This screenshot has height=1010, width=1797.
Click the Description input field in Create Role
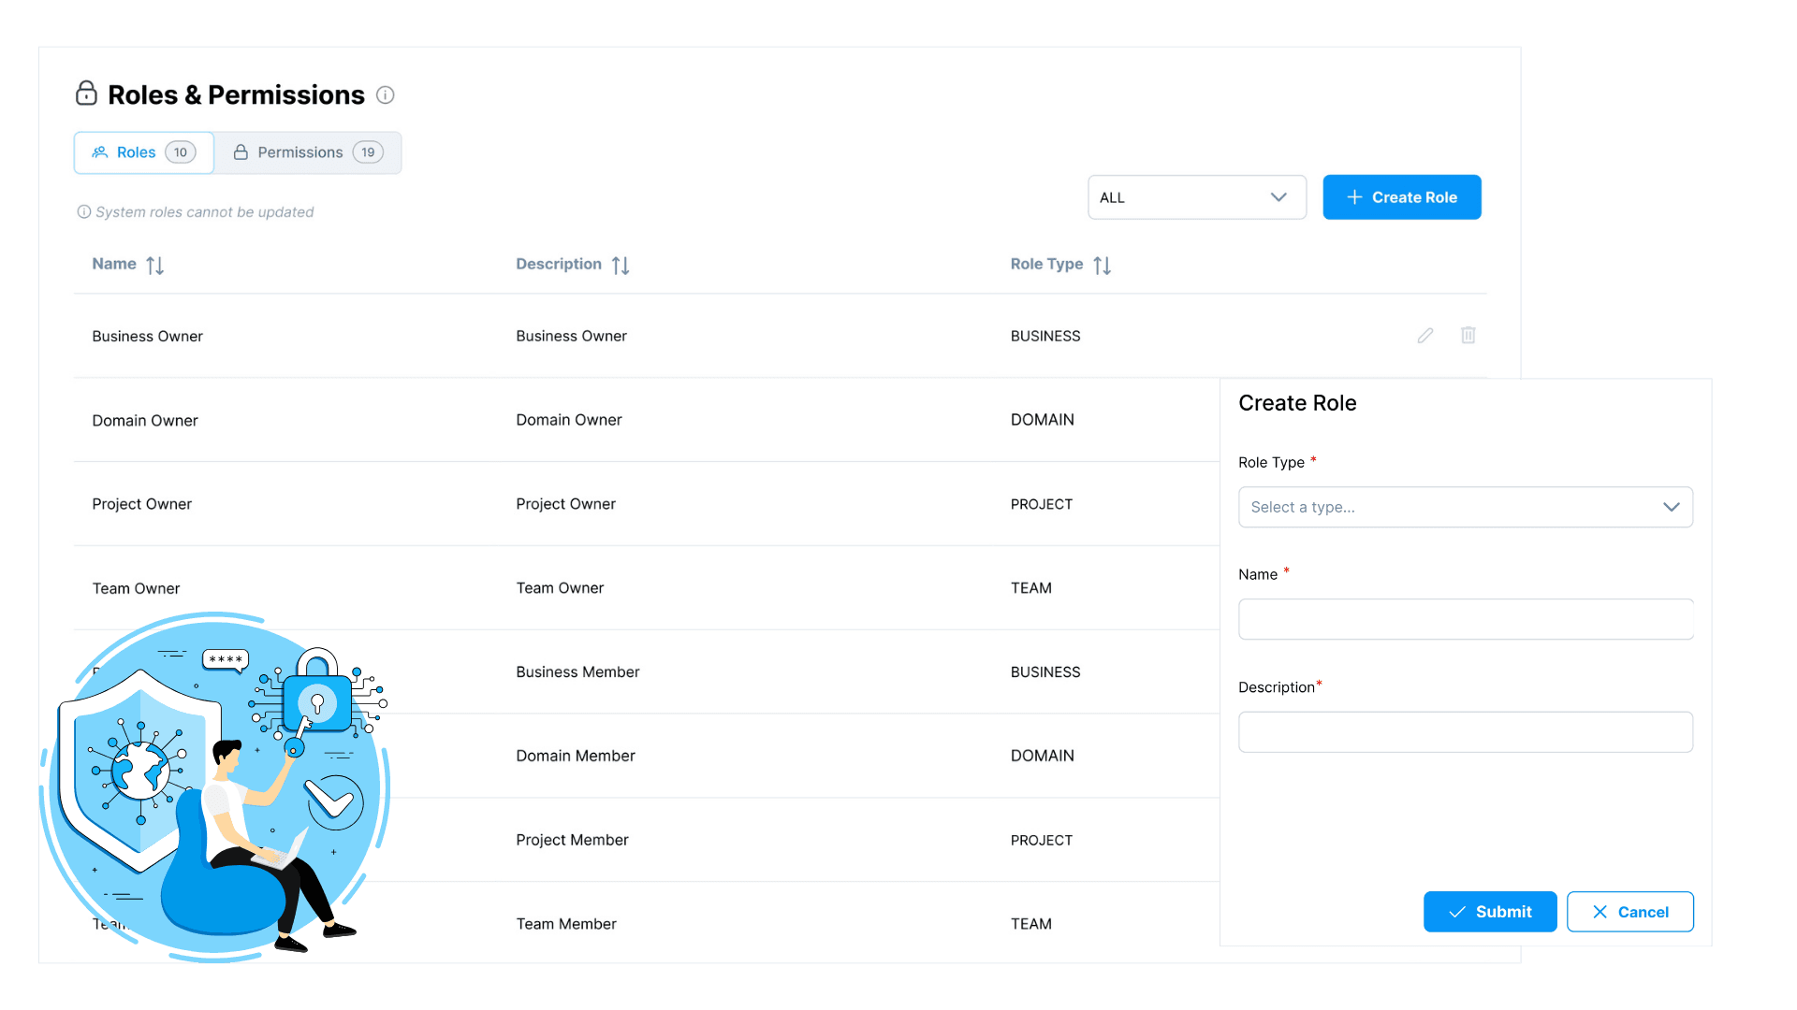(1465, 731)
